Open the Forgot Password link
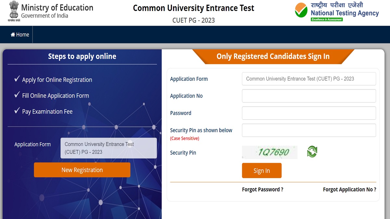Image resolution: width=390 pixels, height=219 pixels. click(263, 189)
